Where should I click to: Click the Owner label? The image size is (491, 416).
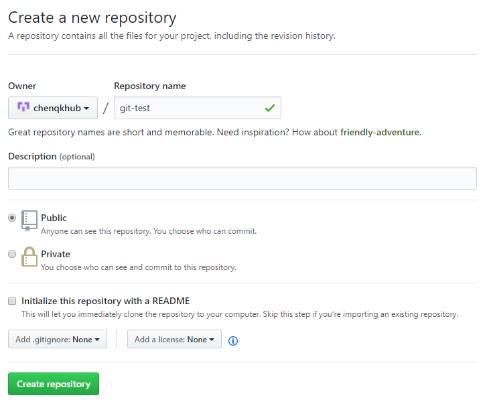[22, 86]
